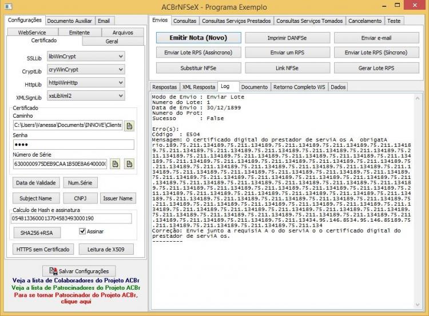Switch to Documento Auxiliar tab
This screenshot has width=429, height=316.
(69, 21)
